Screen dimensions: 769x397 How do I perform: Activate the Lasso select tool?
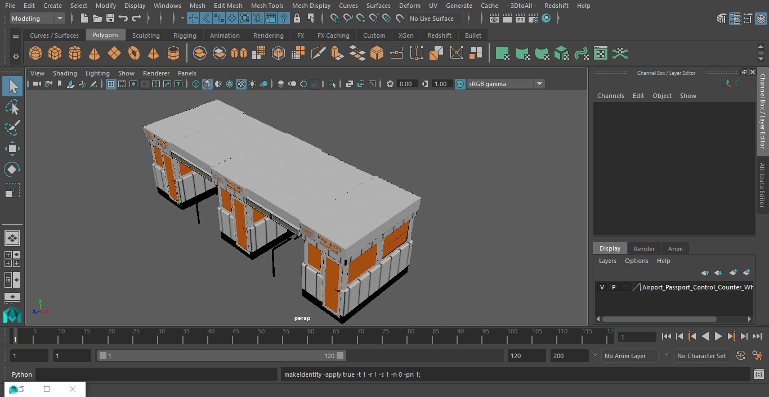click(12, 107)
